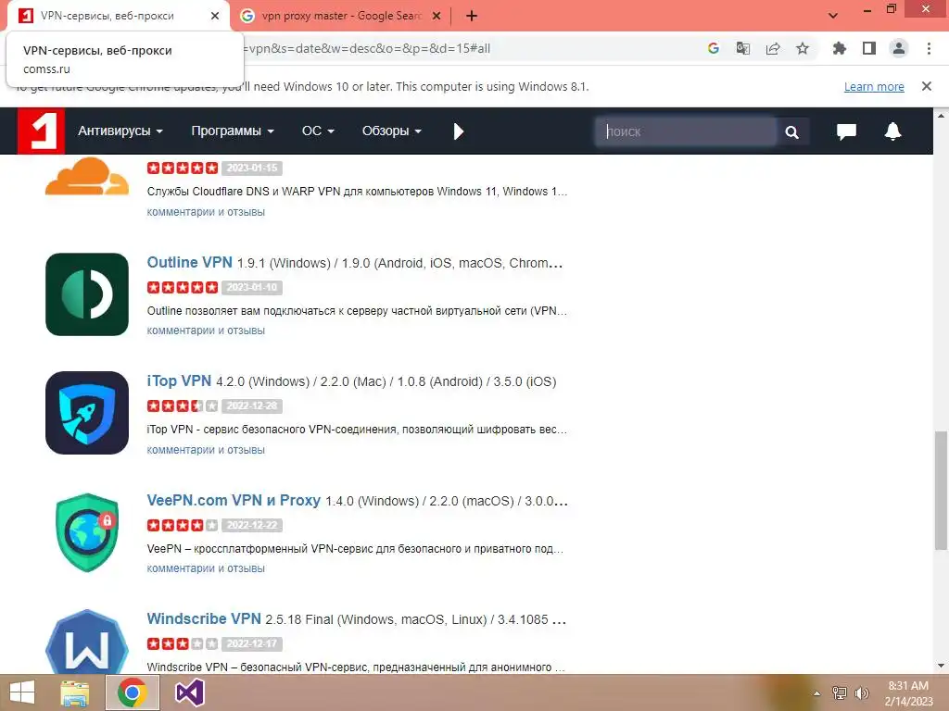Open the Windows Start button
Image resolution: width=949 pixels, height=711 pixels.
pyautogui.click(x=22, y=692)
